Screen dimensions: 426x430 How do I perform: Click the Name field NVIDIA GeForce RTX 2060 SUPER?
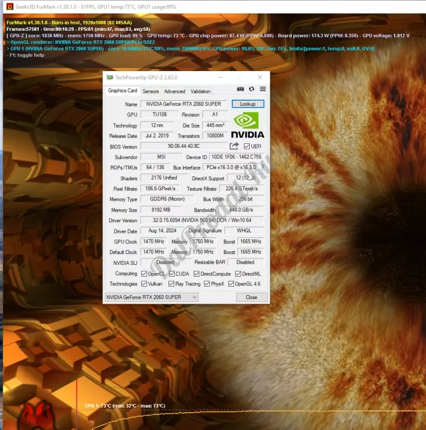point(184,104)
